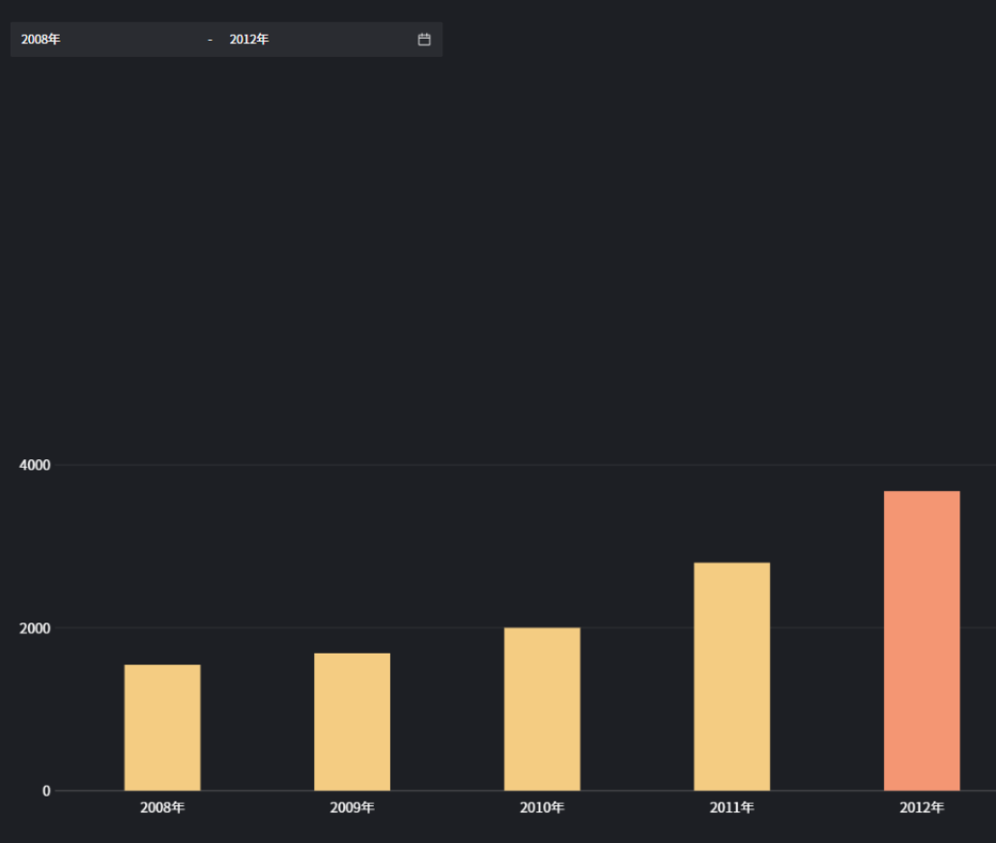Edit the start year field showing 2008年

tap(110, 40)
